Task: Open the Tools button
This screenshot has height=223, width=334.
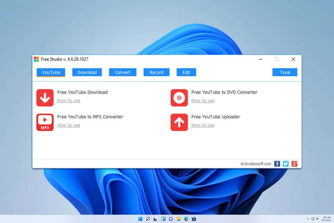Action: pos(285,72)
